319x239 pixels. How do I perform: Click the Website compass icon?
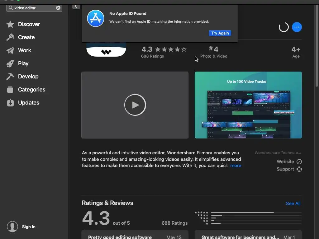[299, 162]
